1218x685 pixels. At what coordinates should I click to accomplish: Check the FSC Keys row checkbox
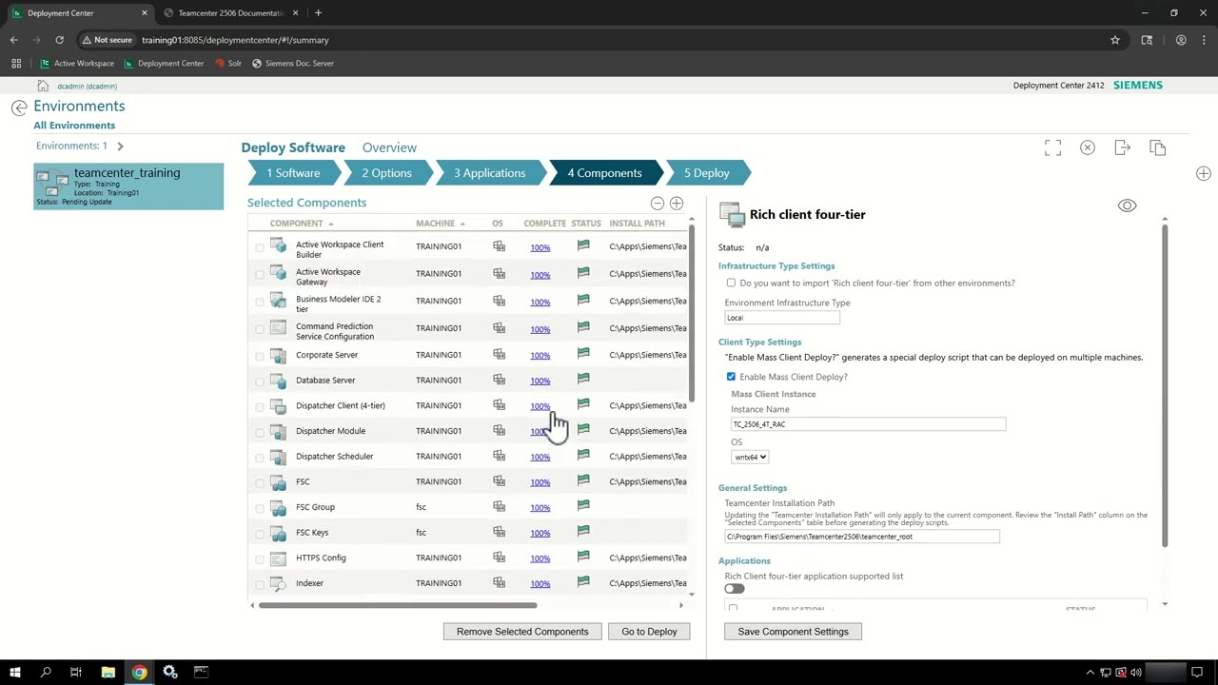260,534
